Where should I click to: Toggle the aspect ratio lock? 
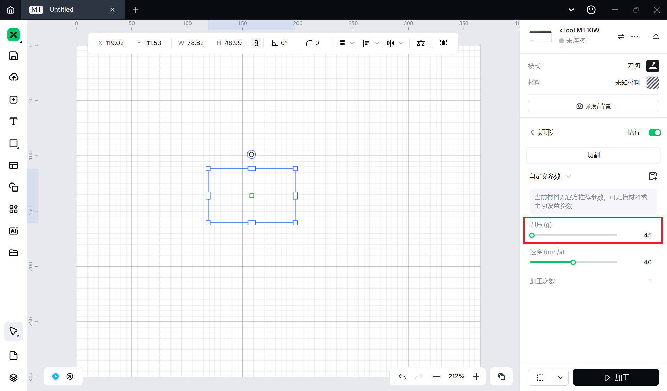[x=256, y=43]
